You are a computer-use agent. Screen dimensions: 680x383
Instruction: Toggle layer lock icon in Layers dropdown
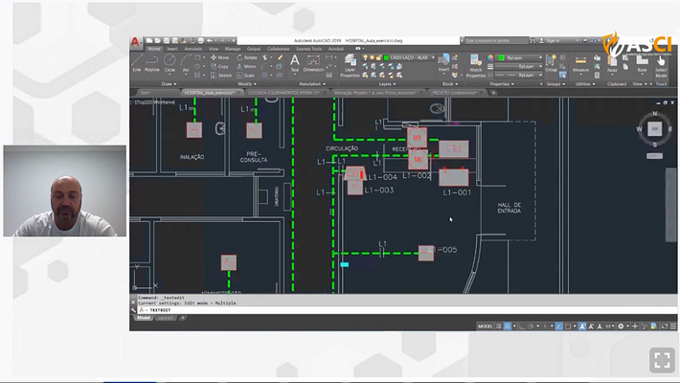(378, 57)
